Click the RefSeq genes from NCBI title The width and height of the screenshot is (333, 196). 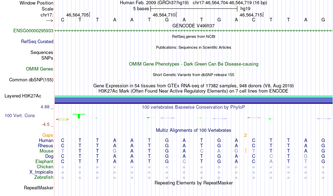click(x=193, y=36)
